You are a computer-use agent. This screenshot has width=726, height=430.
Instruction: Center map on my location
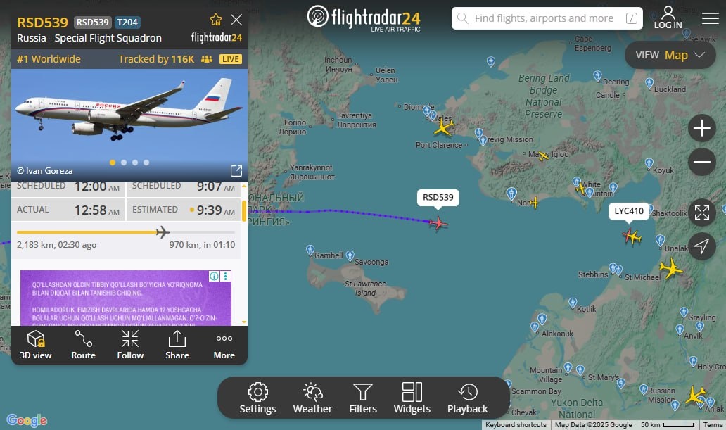(702, 246)
